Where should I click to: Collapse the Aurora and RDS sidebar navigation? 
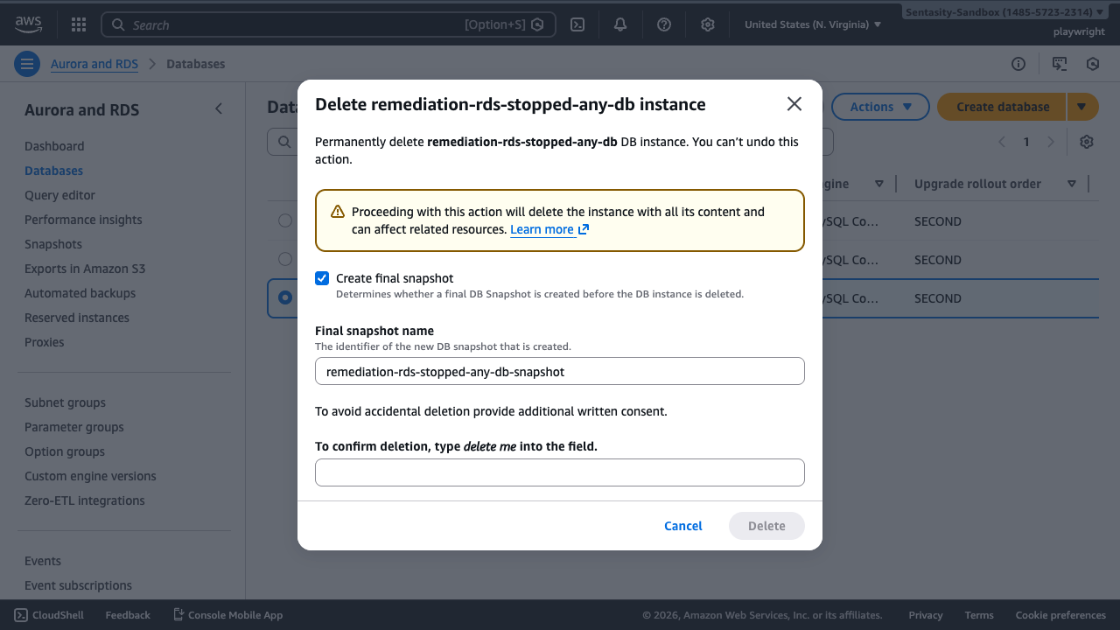click(x=219, y=108)
